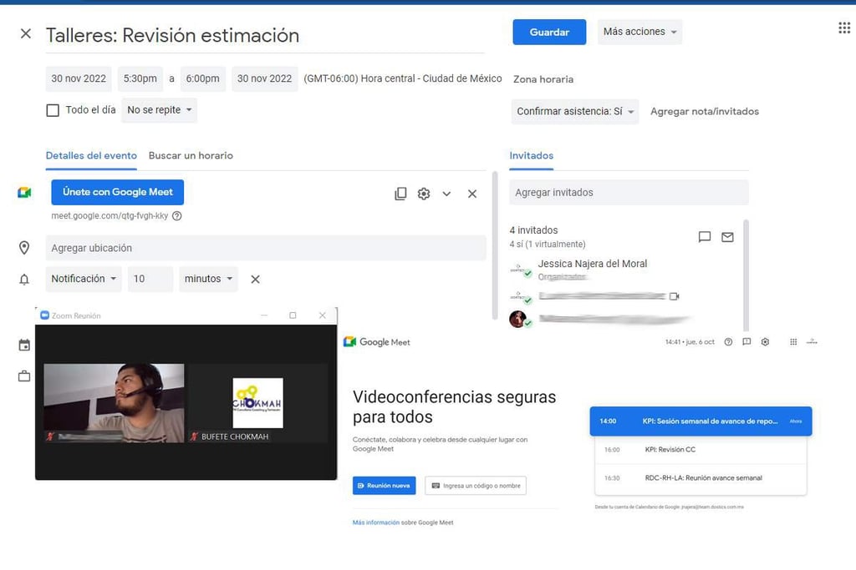Switch to Detalles del evento tab
Image resolution: width=856 pixels, height=570 pixels.
[91, 156]
